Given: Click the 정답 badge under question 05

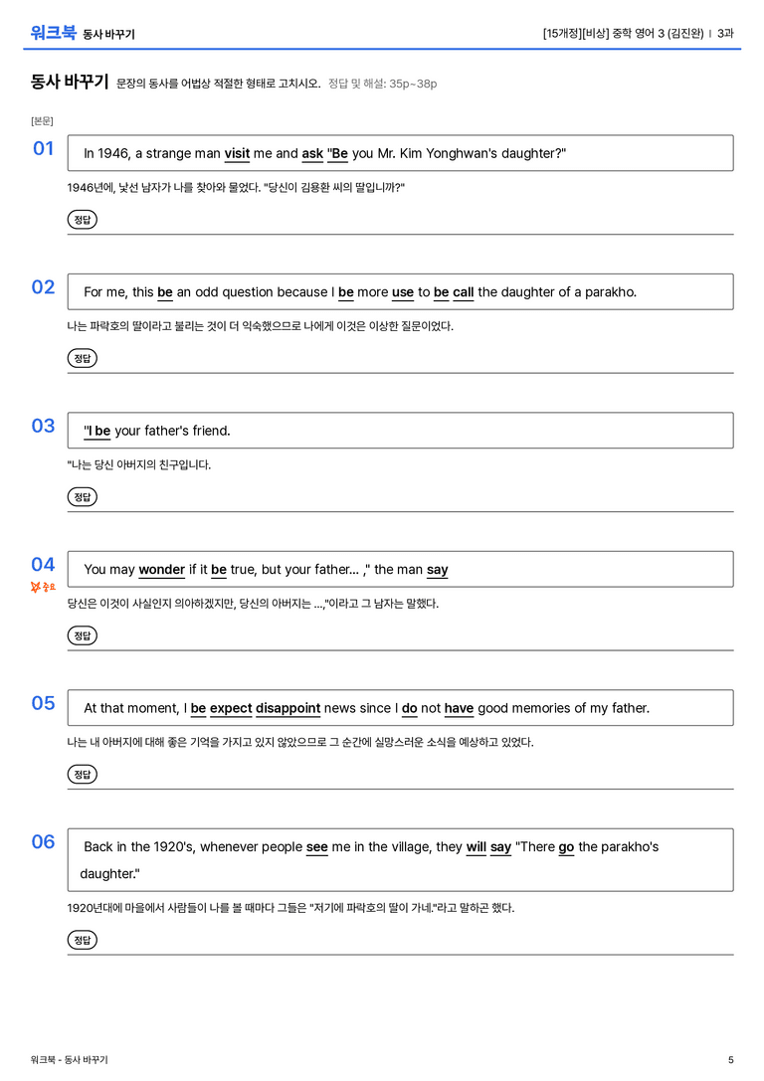Looking at the screenshot, I should coord(82,775).
